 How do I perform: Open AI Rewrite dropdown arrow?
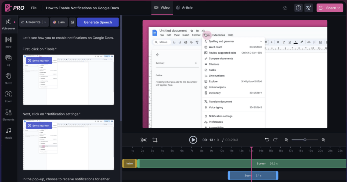click(45, 22)
